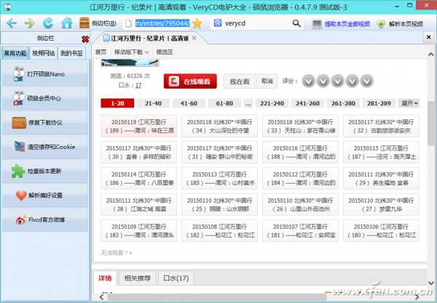Click 修复下载协议 wallet item
Screen dimensions: 437x303
(45, 122)
